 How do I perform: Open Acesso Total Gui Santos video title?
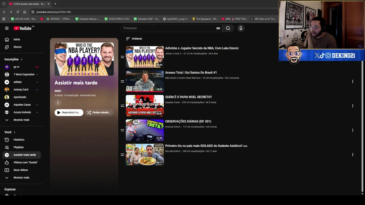(x=191, y=73)
